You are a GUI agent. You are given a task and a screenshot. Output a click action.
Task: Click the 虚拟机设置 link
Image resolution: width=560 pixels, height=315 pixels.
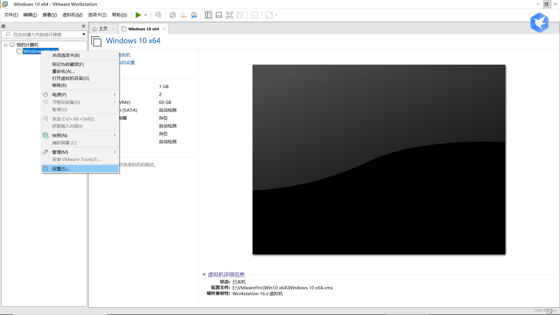pos(127,63)
